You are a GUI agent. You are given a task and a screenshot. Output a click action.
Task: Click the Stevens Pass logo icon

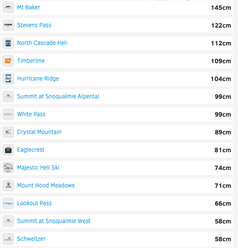click(8, 25)
